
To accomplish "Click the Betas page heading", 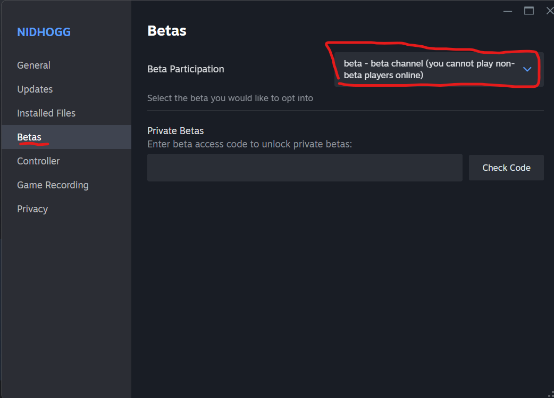I will click(167, 31).
